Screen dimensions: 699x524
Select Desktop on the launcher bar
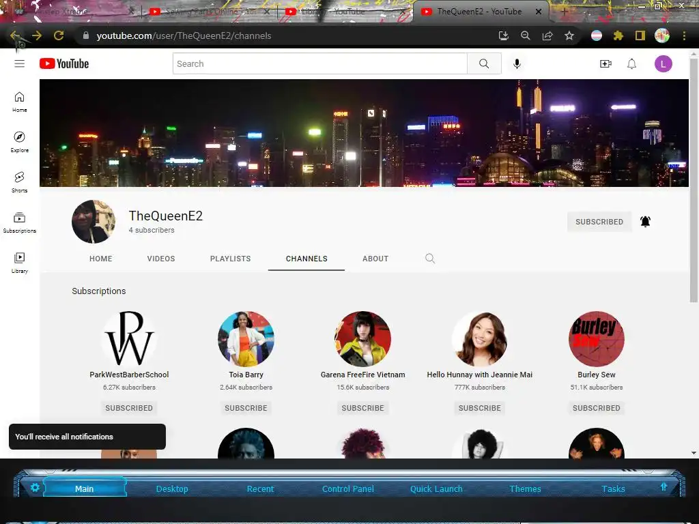tap(172, 489)
